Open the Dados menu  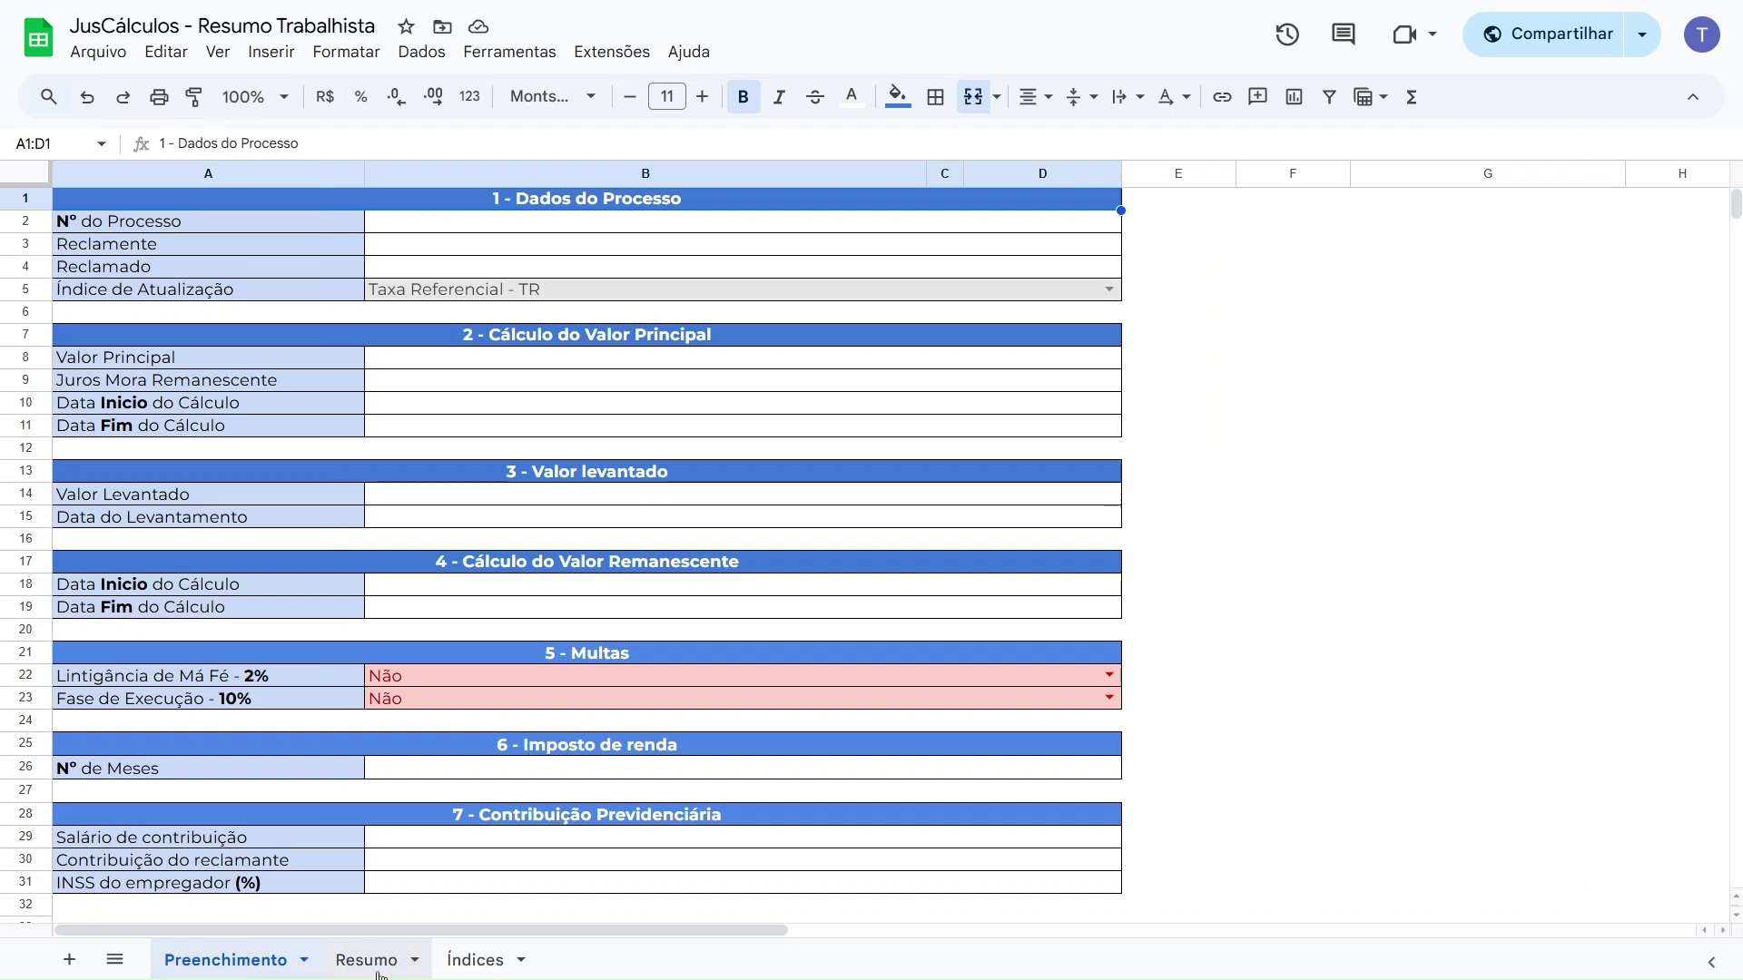tap(421, 52)
